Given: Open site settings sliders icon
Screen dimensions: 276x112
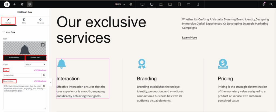Looking at the screenshot, I should pos(22,4).
